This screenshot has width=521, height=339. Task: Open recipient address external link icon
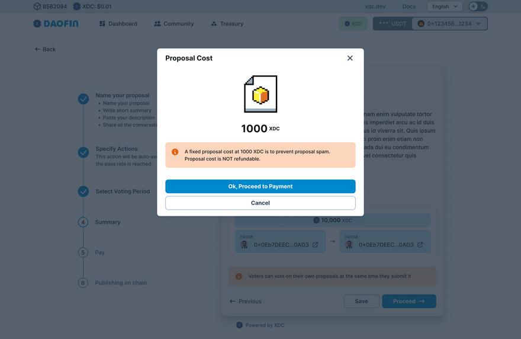tap(420, 245)
